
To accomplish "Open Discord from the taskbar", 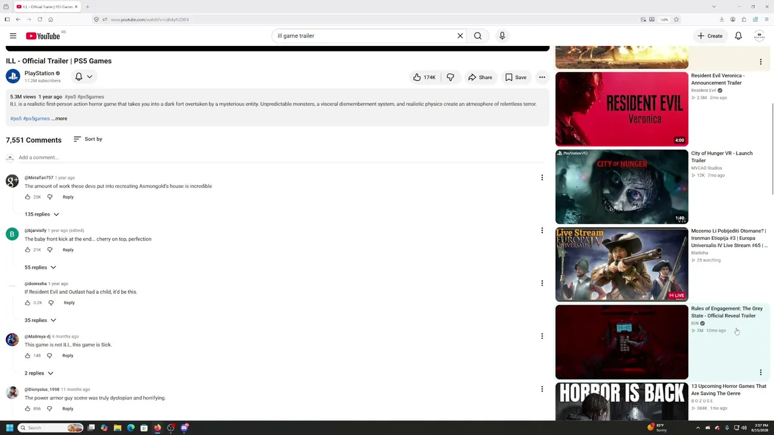I will coord(184,428).
